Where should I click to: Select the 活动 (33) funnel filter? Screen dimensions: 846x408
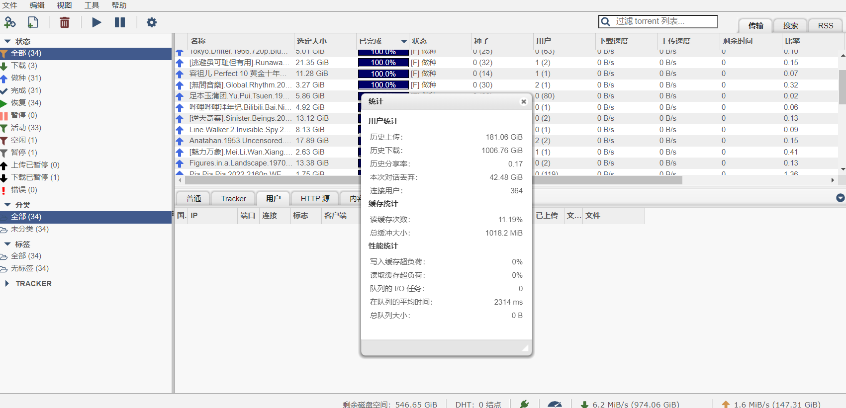[x=4, y=128]
